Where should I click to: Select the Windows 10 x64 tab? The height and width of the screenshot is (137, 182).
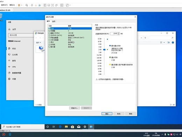pos(5,10)
